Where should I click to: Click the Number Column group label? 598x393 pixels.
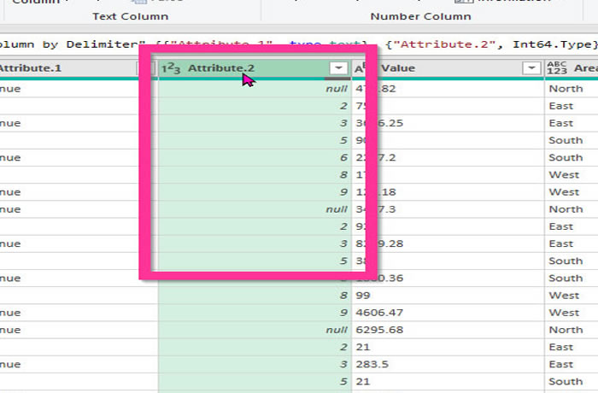420,16
